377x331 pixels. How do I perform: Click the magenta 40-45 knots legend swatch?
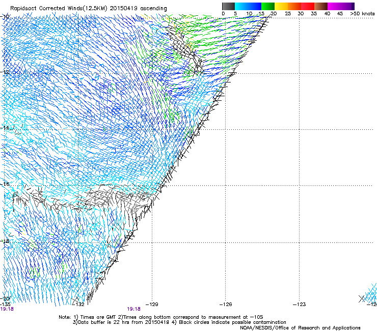(334, 6)
